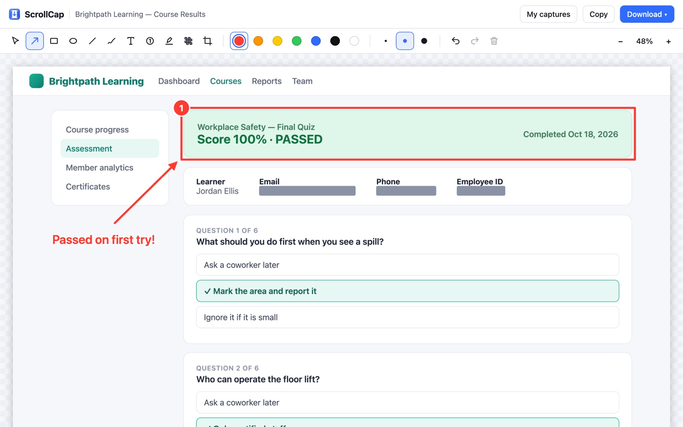Open Member analytics in sidebar

[x=110, y=167]
